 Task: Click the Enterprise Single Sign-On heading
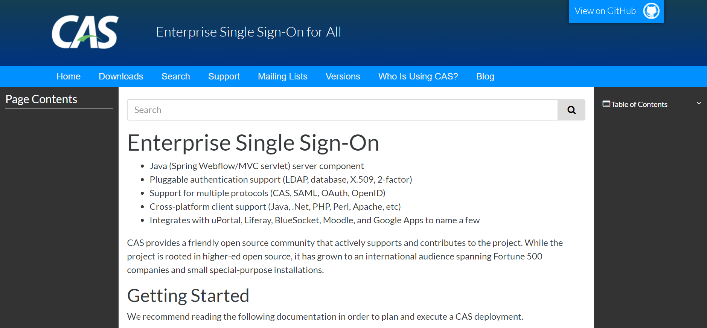coord(253,143)
